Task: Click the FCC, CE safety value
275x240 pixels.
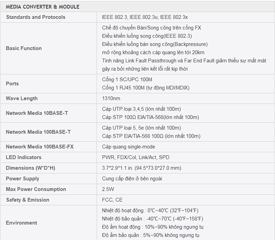Action: point(112,200)
